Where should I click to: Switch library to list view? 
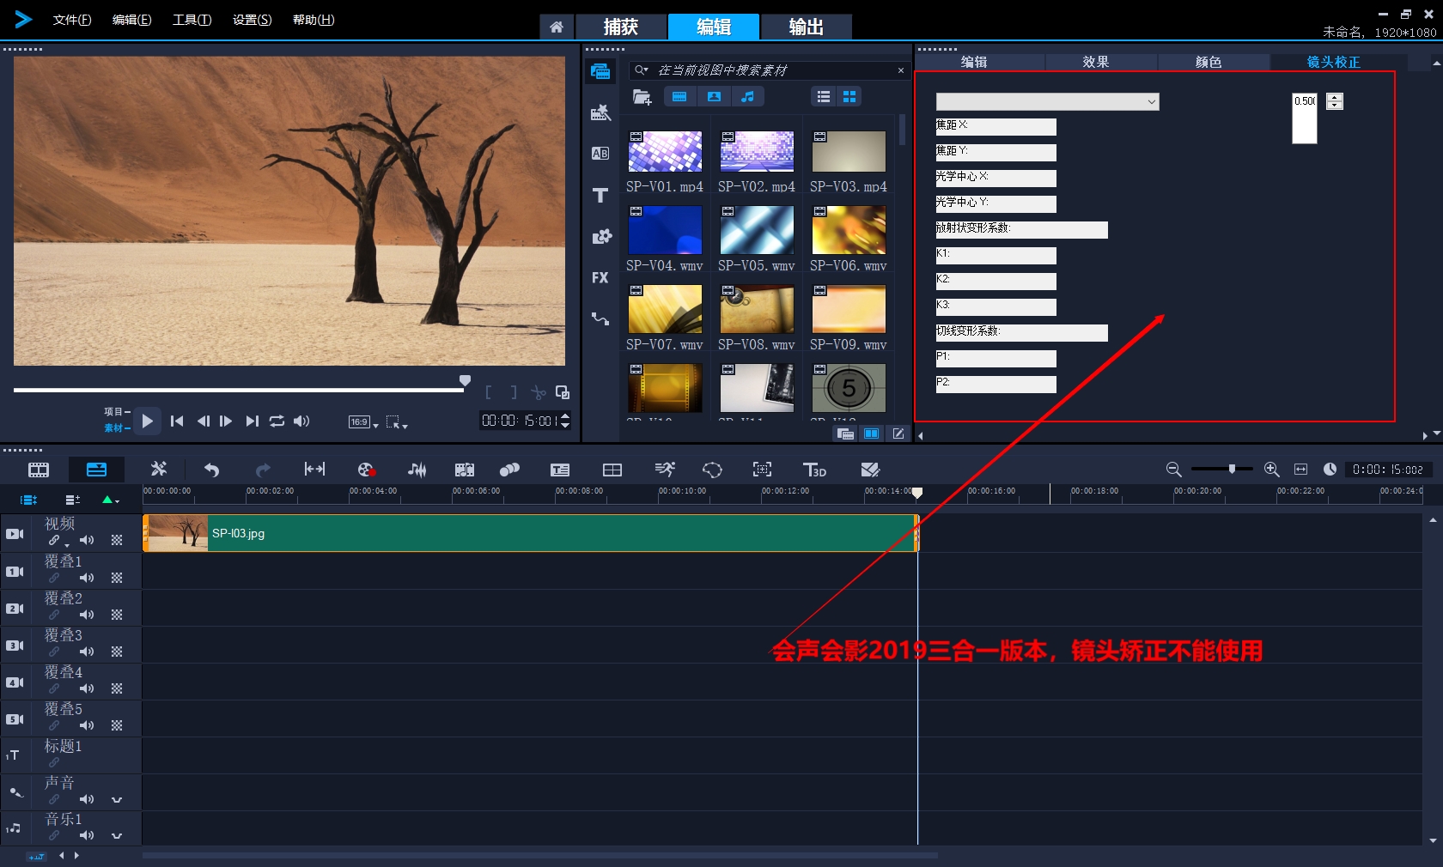tap(824, 97)
